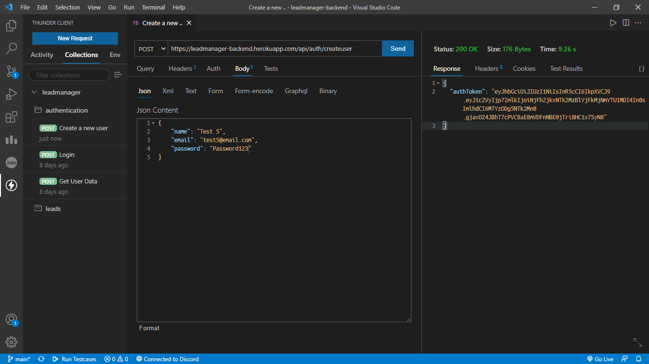The height and width of the screenshot is (364, 649).
Task: Click the notifications bell in status bar
Action: pyautogui.click(x=639, y=359)
